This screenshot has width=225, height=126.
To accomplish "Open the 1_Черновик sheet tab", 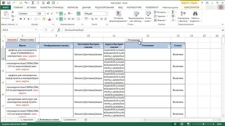I will pos(27,120).
